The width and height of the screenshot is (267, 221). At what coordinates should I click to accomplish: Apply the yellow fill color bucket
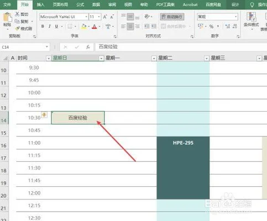coord(84,27)
